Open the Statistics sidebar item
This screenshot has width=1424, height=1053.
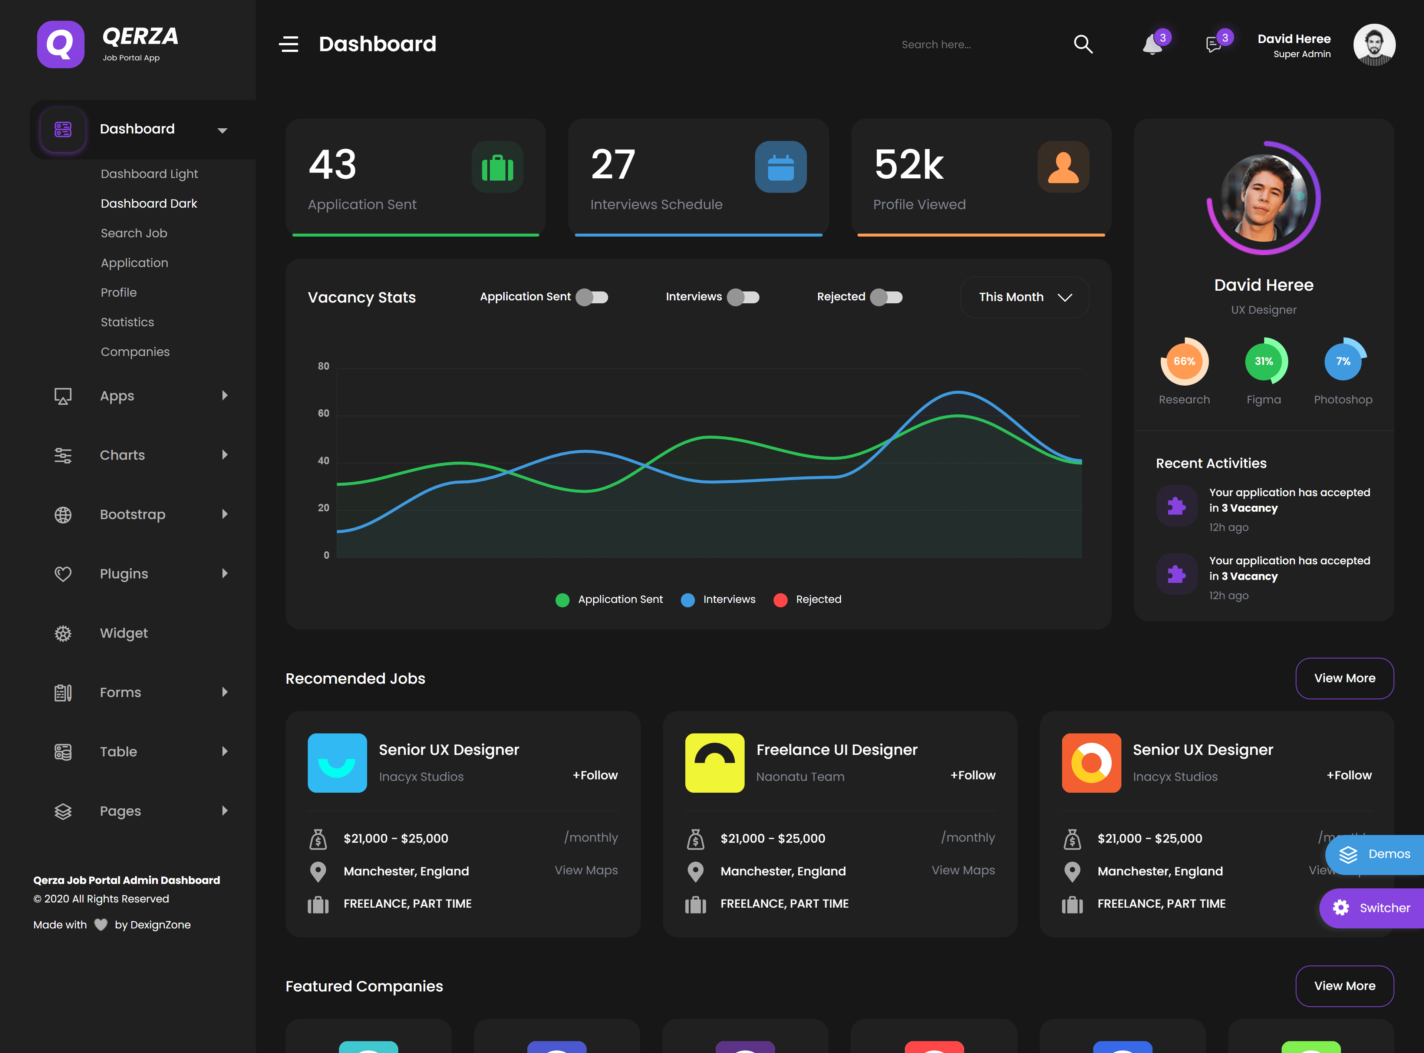point(128,322)
